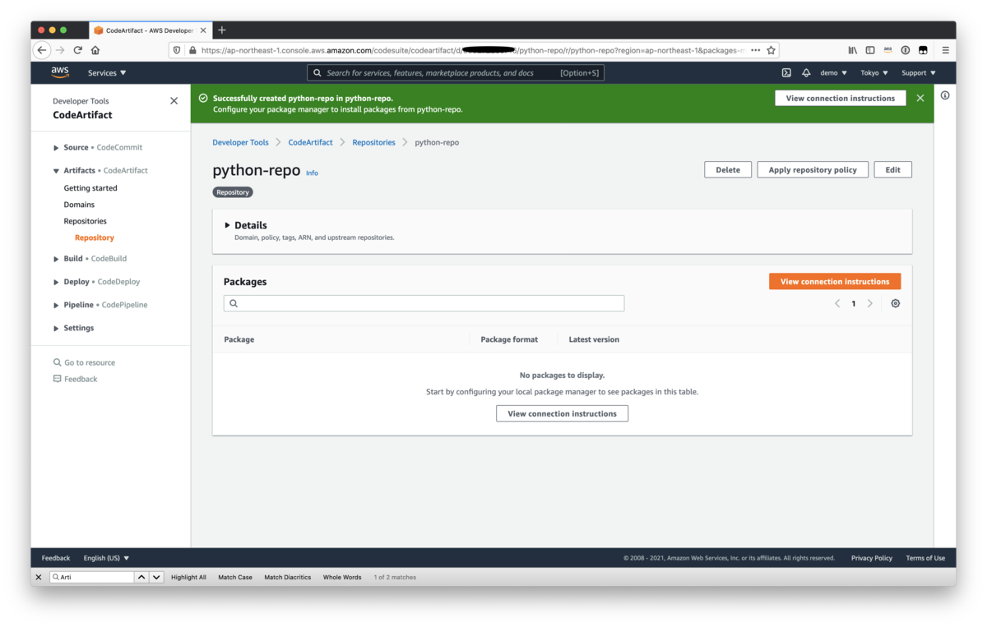Open the Firefox library icon

[853, 50]
